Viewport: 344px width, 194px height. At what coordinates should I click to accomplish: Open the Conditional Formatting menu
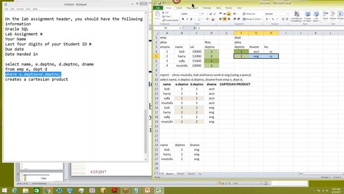pyautogui.click(x=296, y=17)
